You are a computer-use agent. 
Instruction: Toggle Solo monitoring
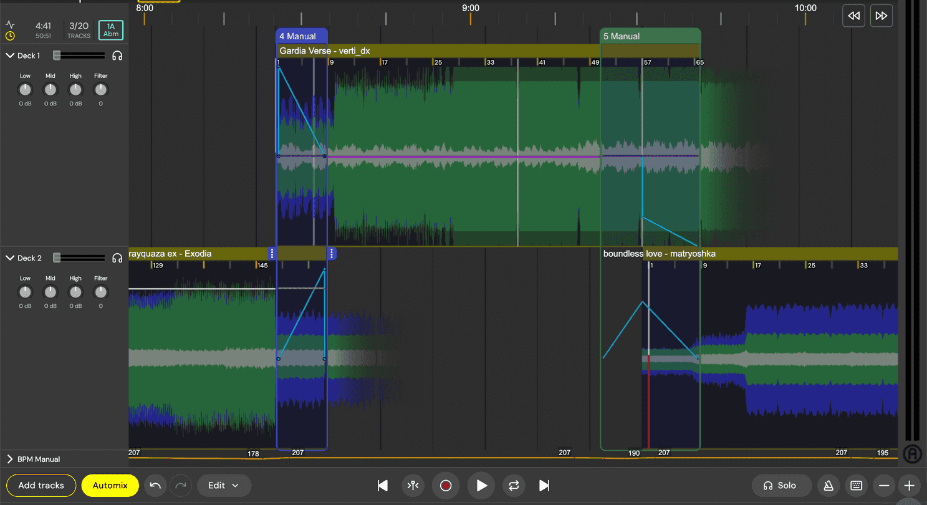point(781,486)
